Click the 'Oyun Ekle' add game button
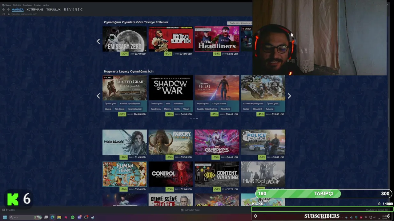The height and width of the screenshot is (221, 394). tap(9, 210)
